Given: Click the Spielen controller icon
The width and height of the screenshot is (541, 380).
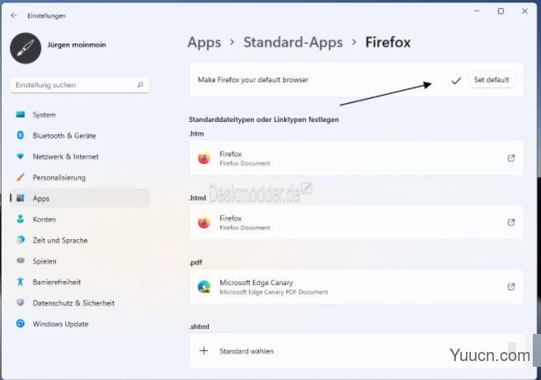Looking at the screenshot, I should tap(21, 260).
